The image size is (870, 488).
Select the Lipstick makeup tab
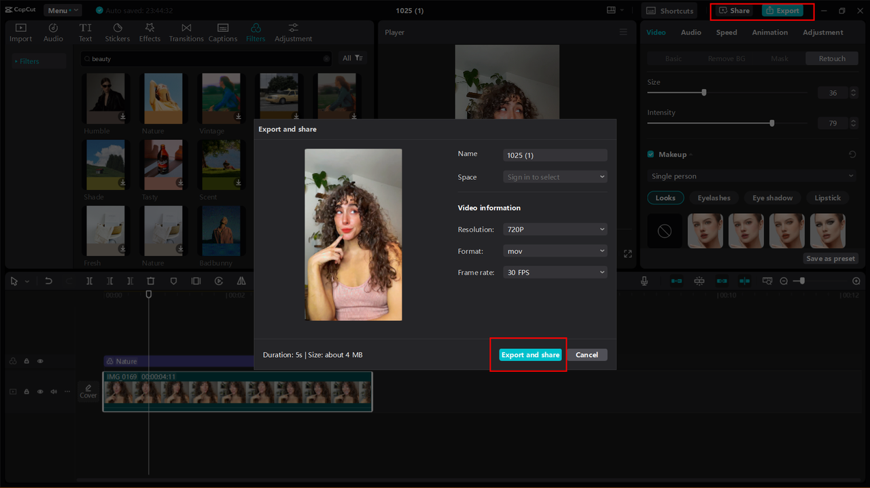coord(827,198)
